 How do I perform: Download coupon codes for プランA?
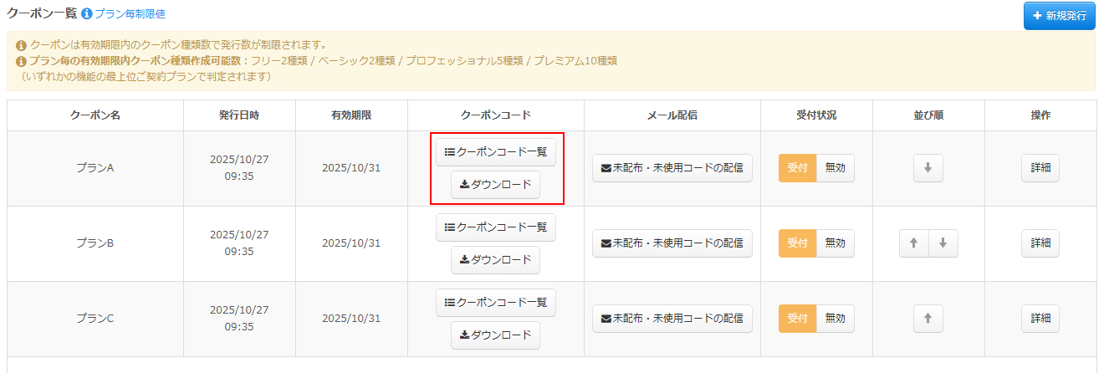pyautogui.click(x=495, y=185)
